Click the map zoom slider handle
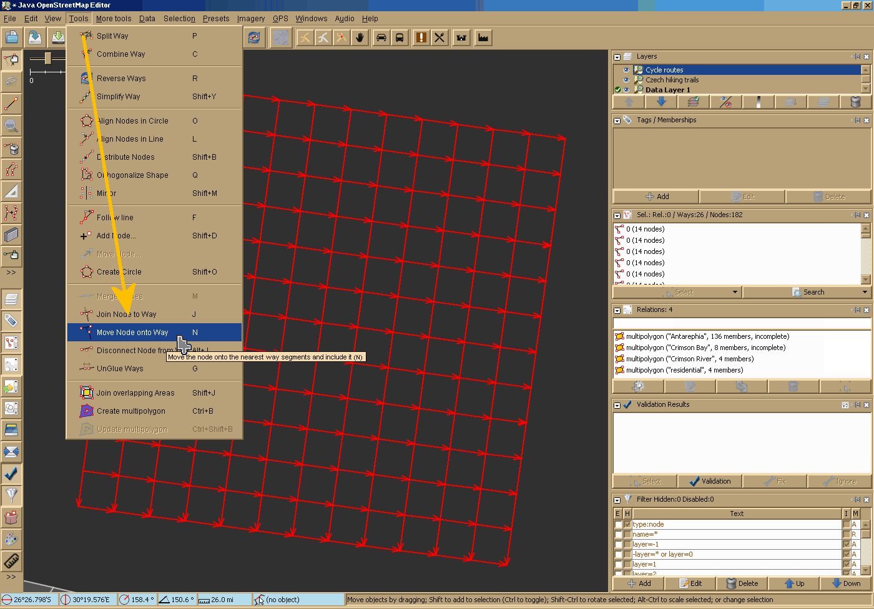 48,59
